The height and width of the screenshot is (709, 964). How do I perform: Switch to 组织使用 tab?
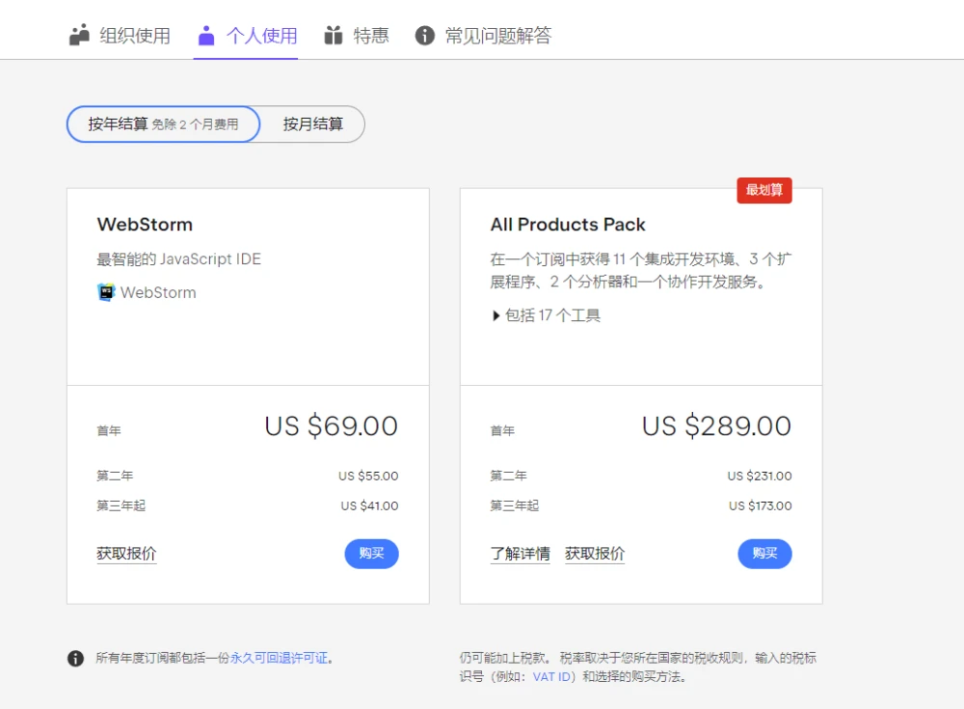tap(120, 35)
